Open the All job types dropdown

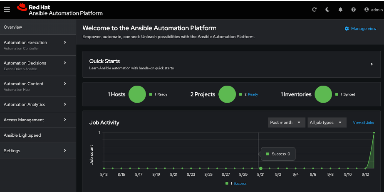click(x=327, y=122)
